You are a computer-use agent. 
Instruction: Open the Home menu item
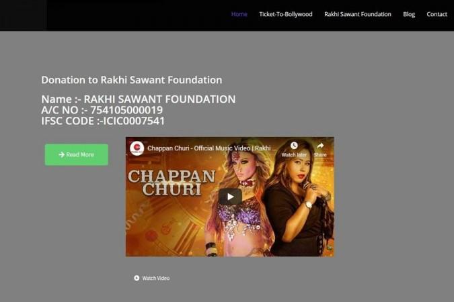coord(239,14)
